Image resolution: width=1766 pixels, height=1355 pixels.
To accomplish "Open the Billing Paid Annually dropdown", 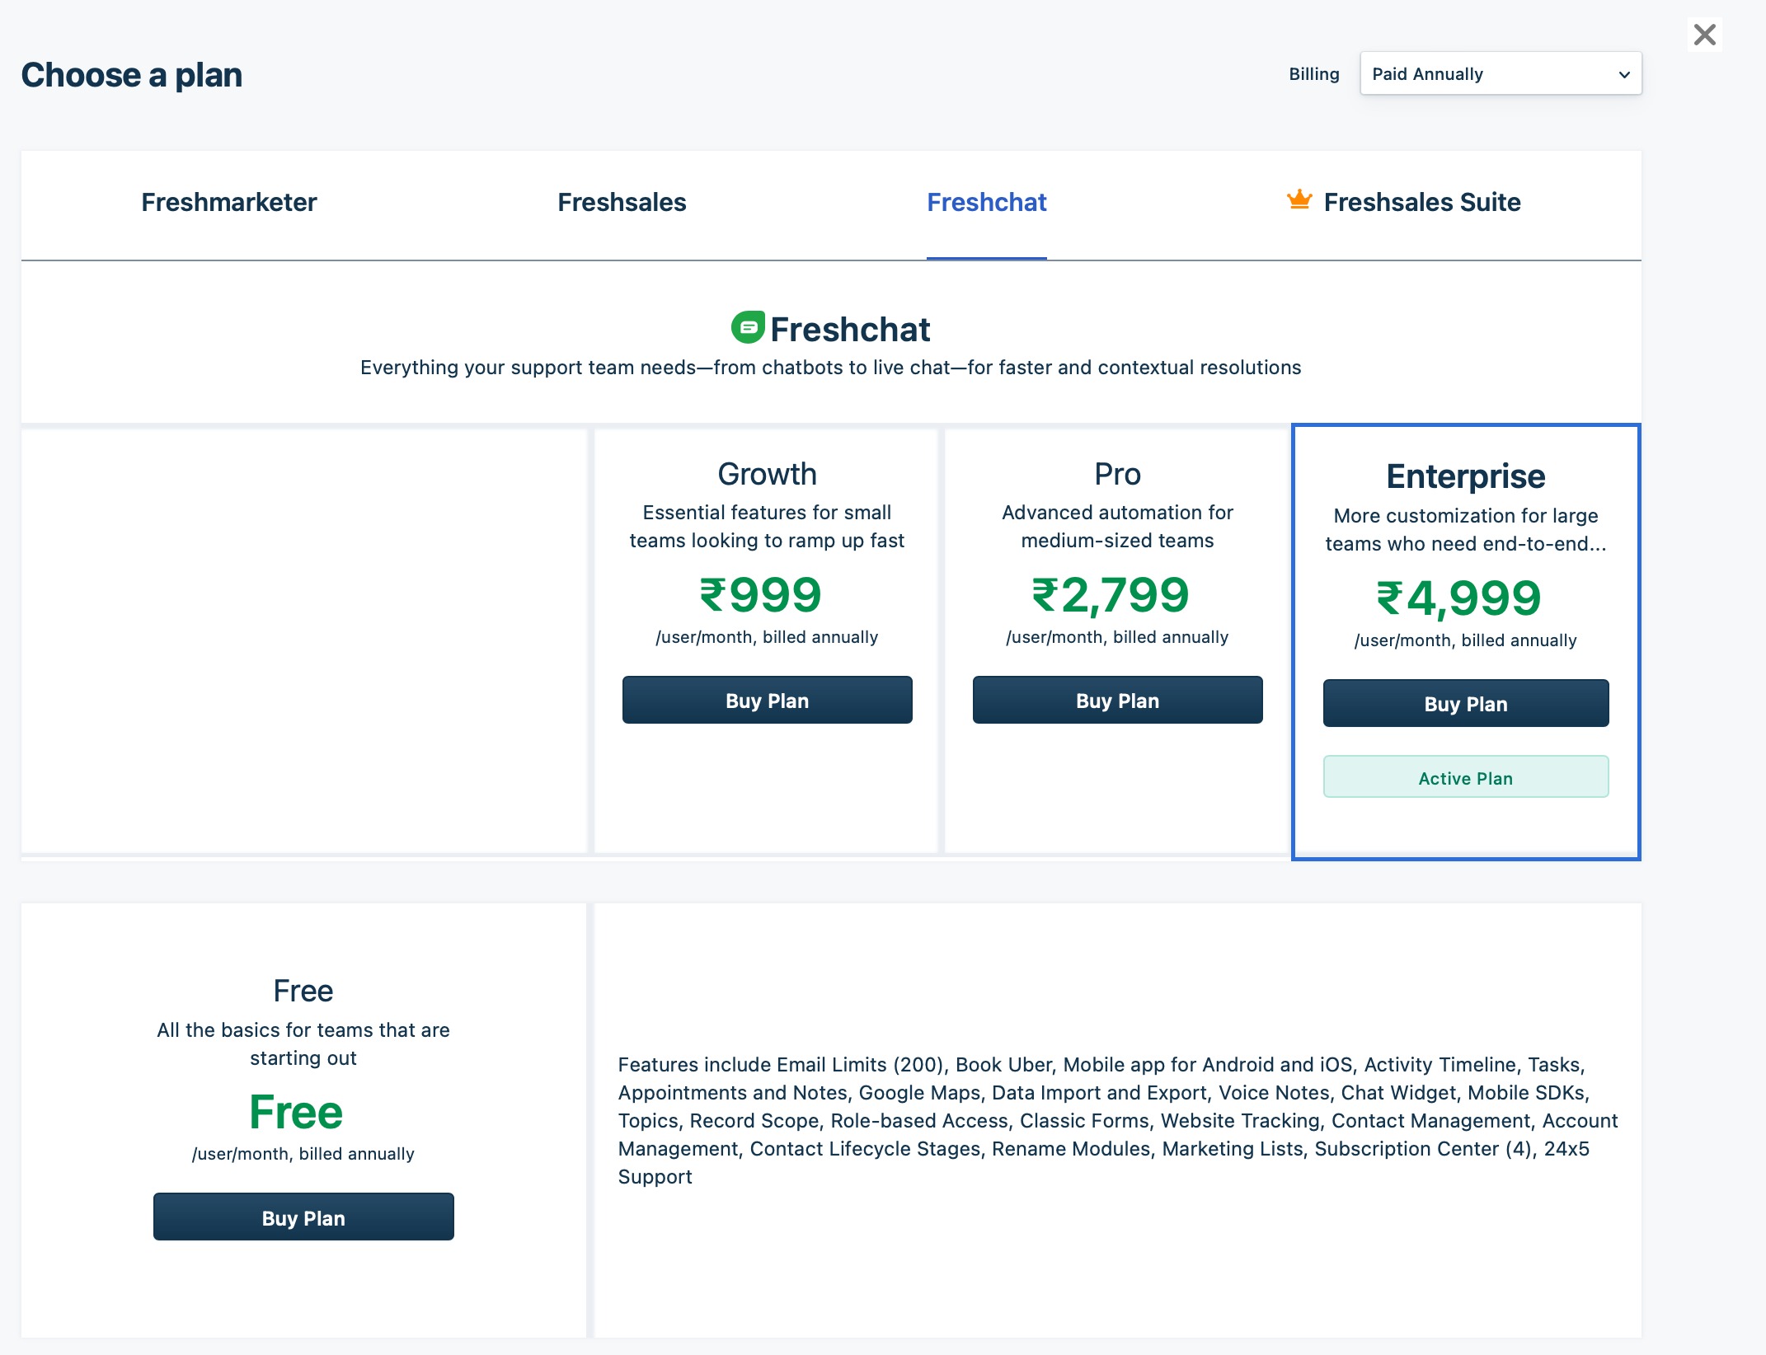I will 1500,74.
